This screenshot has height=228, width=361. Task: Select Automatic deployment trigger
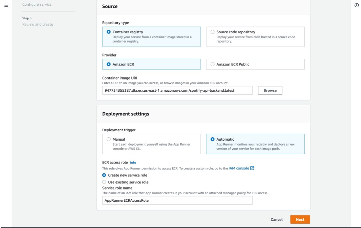click(212, 139)
